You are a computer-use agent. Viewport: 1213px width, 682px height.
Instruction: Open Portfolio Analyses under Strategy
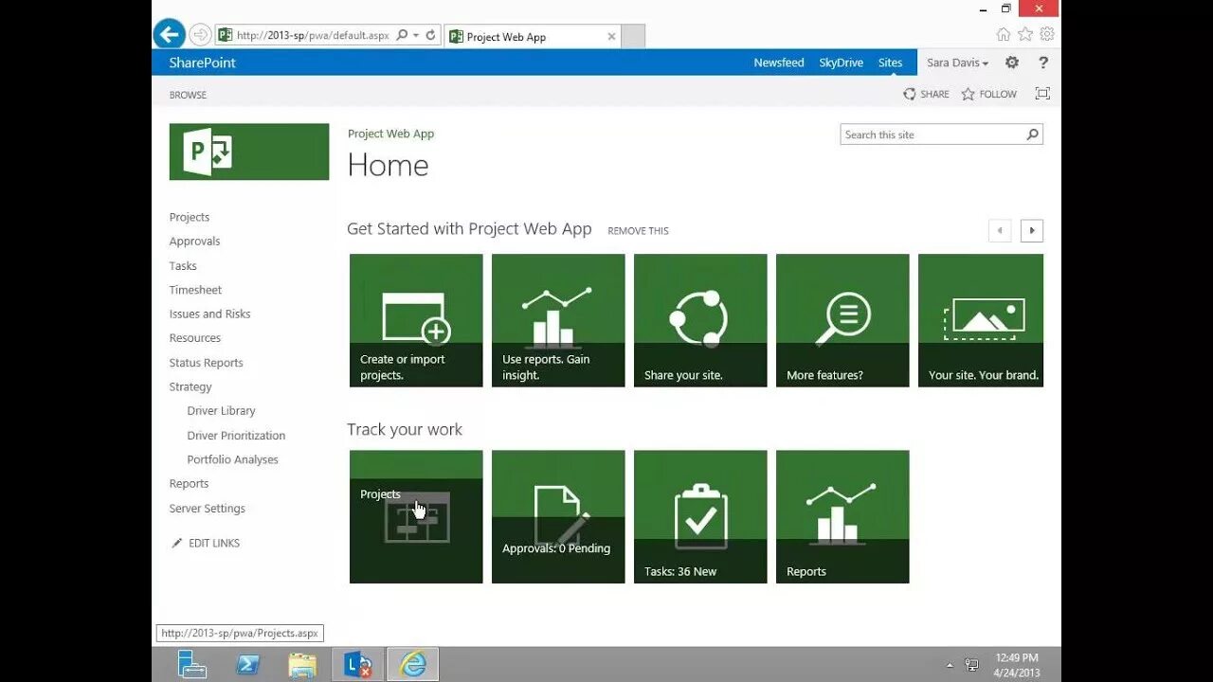[x=232, y=459]
